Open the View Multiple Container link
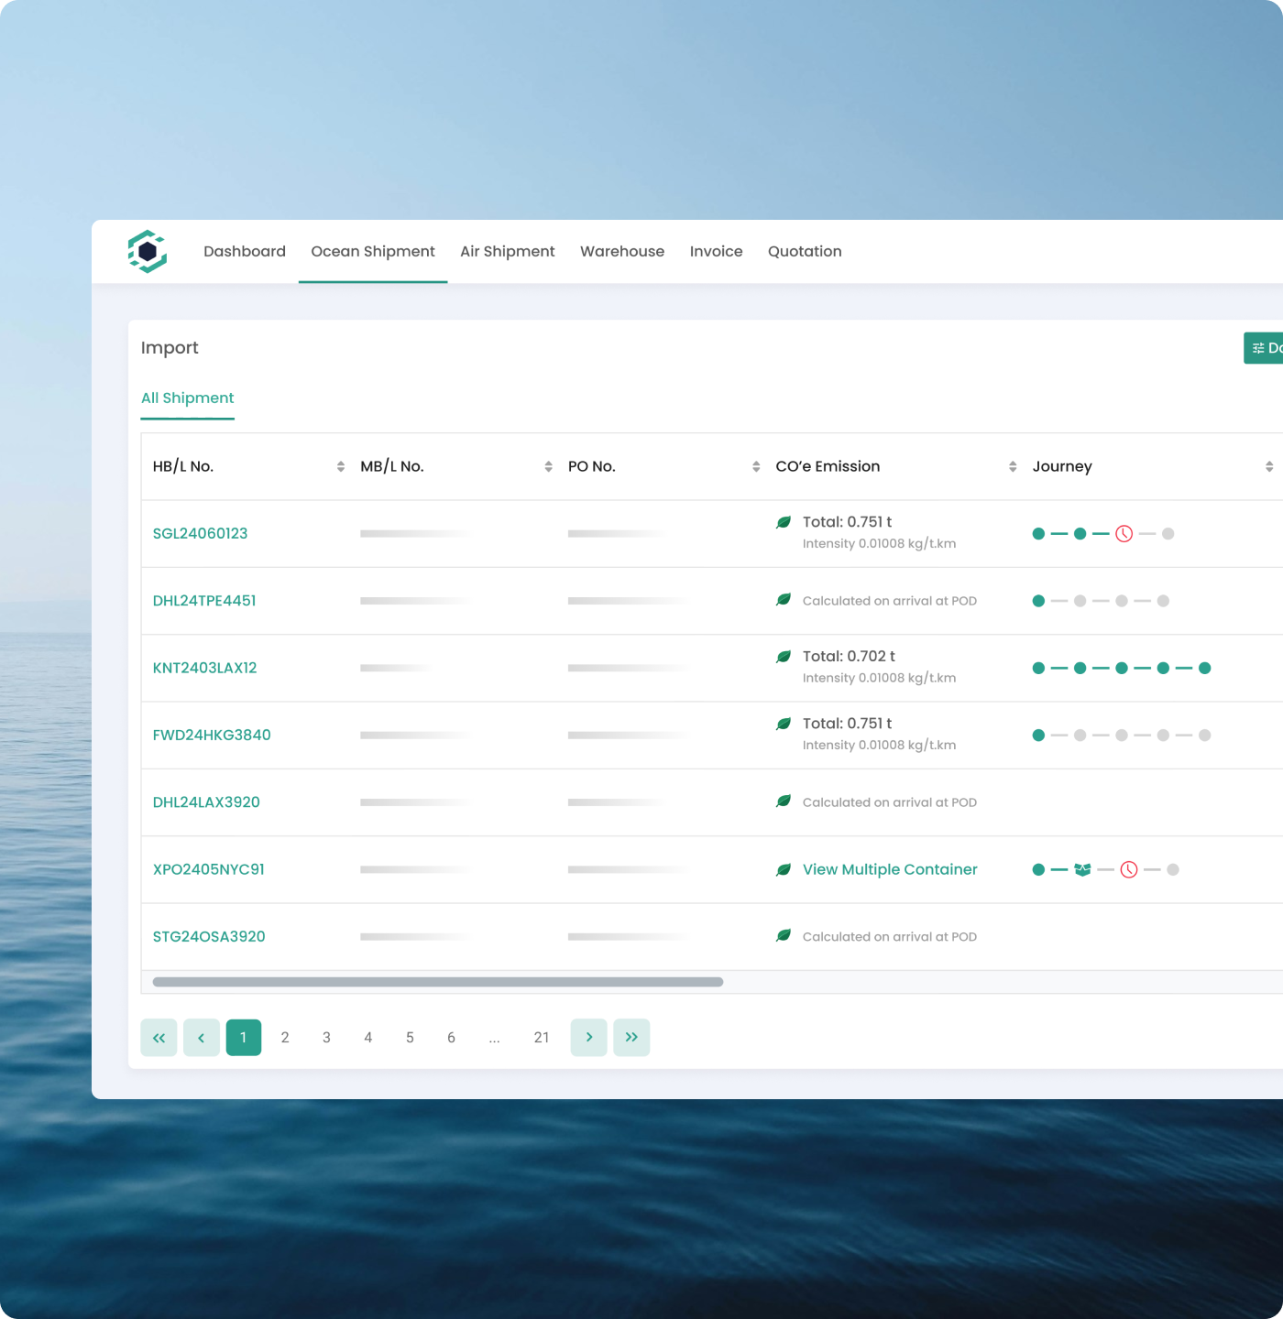 point(889,869)
